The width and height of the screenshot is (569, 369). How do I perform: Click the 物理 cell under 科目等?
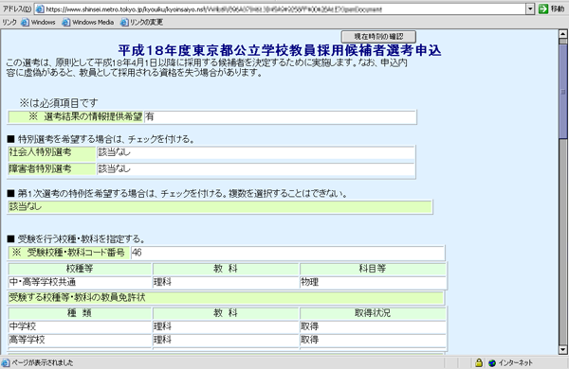(x=373, y=282)
